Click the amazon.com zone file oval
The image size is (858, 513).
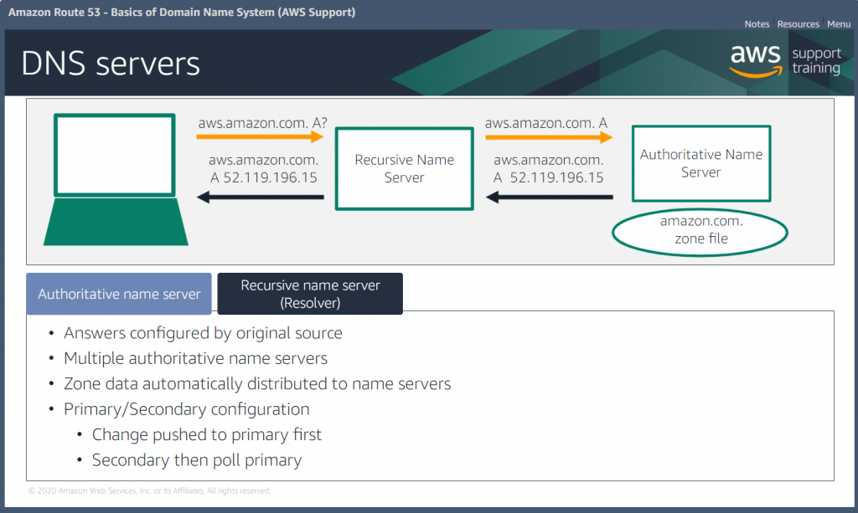(700, 232)
